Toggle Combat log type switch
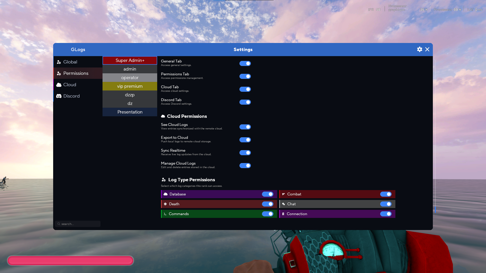 click(386, 194)
